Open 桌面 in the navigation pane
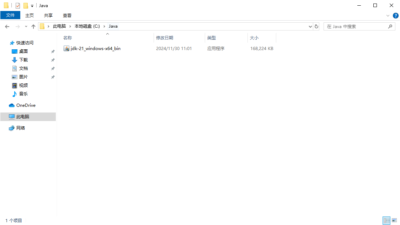 coord(23,51)
